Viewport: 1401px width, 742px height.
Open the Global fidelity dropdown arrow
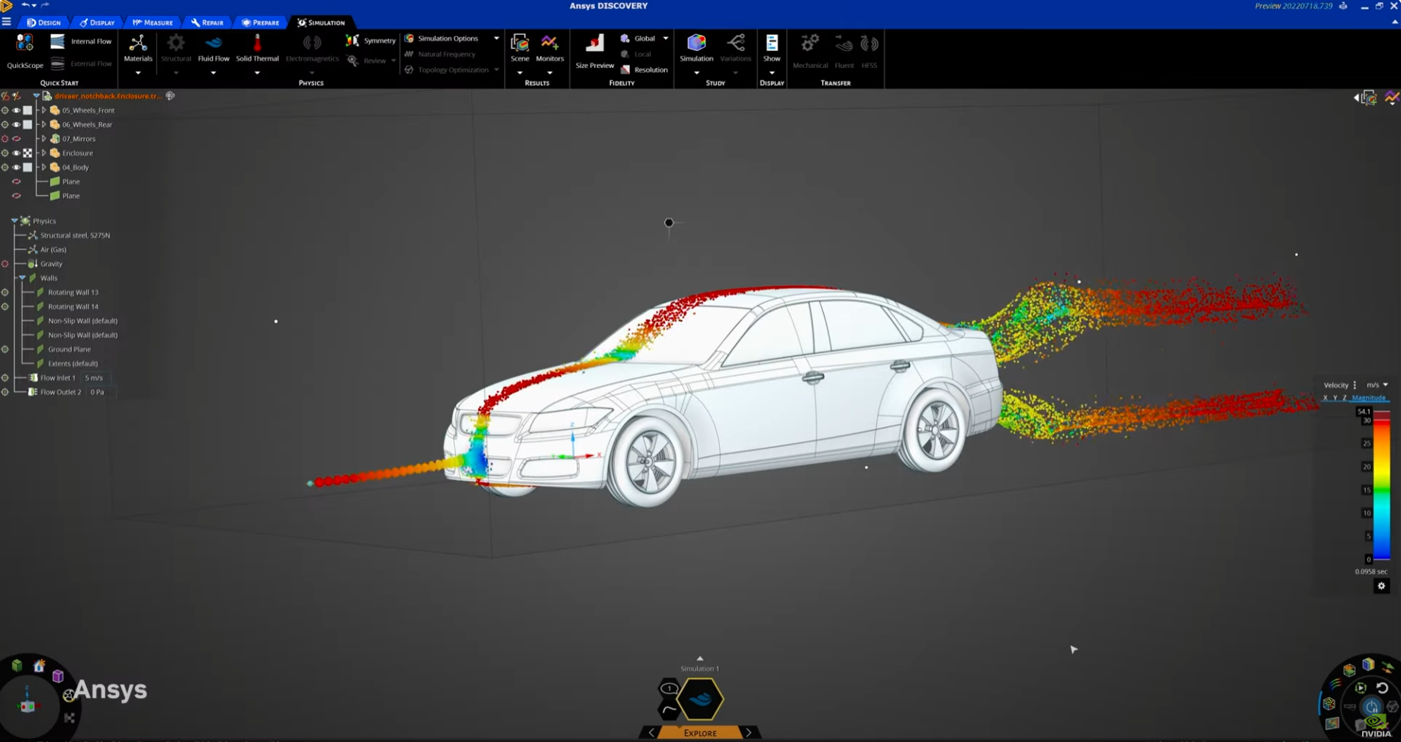coord(666,38)
